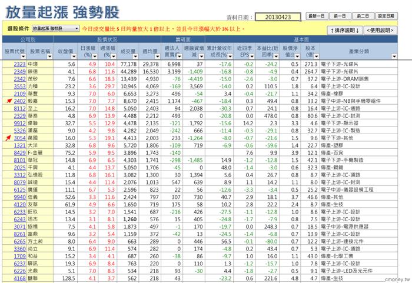Click the 前二日 button
412x283 pixels.
point(363,16)
